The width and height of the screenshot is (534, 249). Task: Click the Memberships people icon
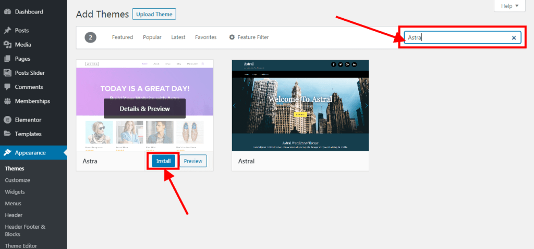(7, 101)
